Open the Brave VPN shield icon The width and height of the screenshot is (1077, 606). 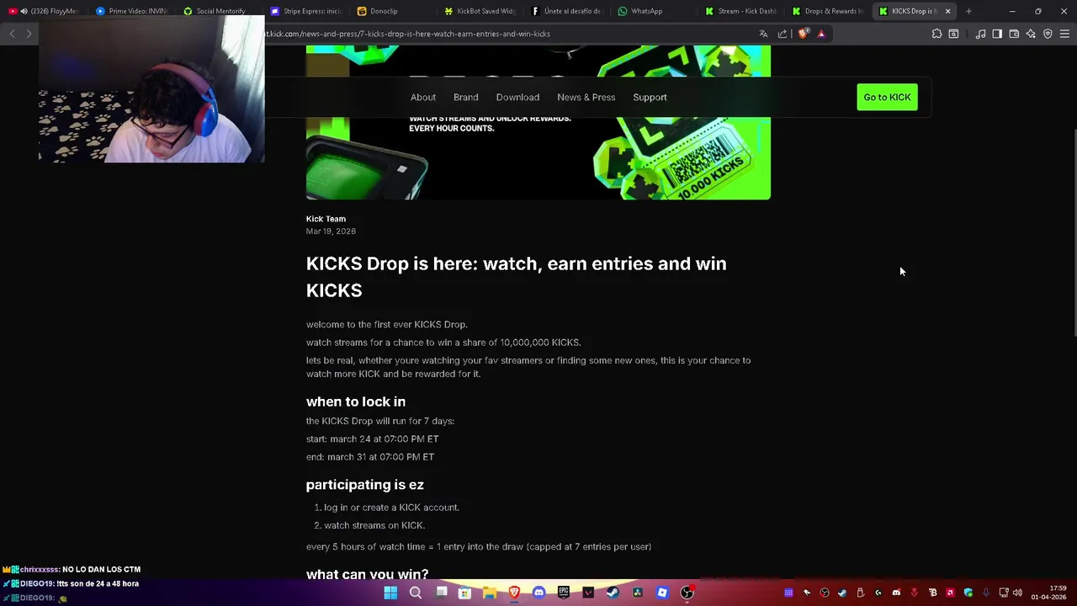1048,34
